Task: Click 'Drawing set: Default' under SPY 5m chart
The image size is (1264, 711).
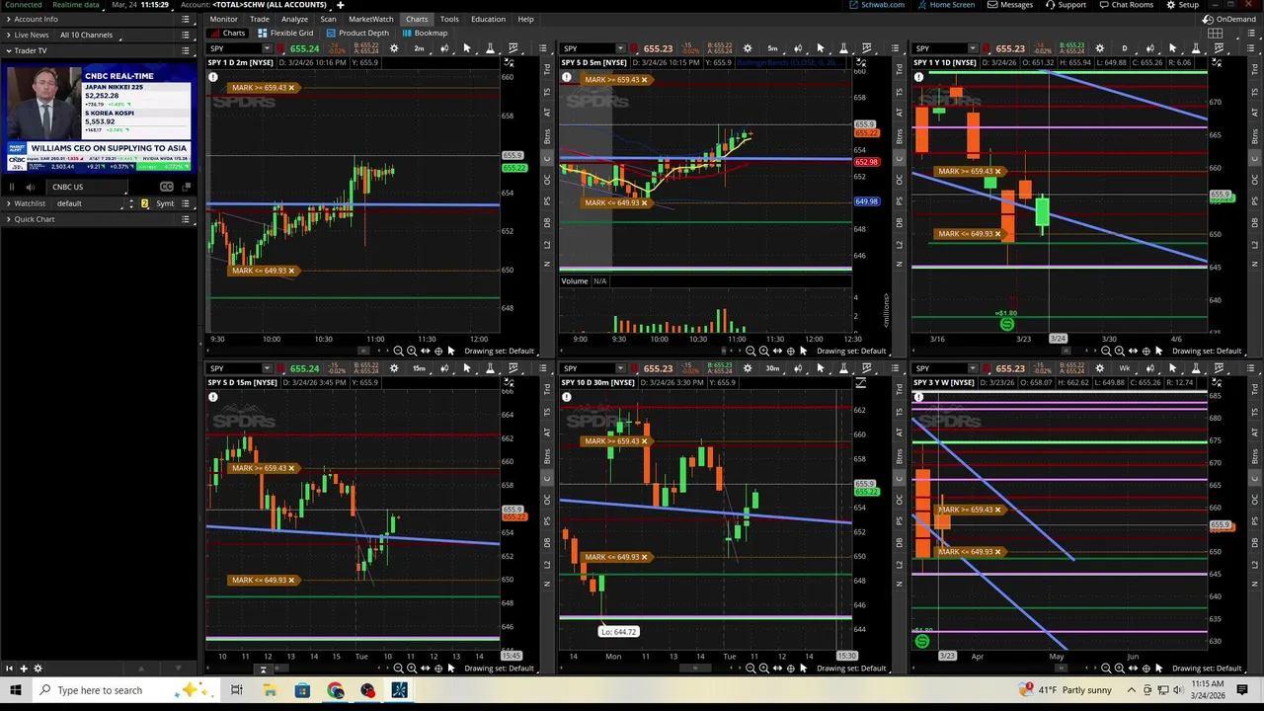Action: pyautogui.click(x=851, y=351)
